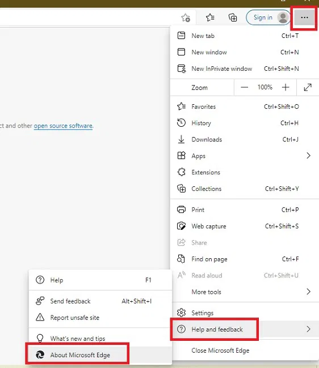Click the Sign in profile button

268,18
